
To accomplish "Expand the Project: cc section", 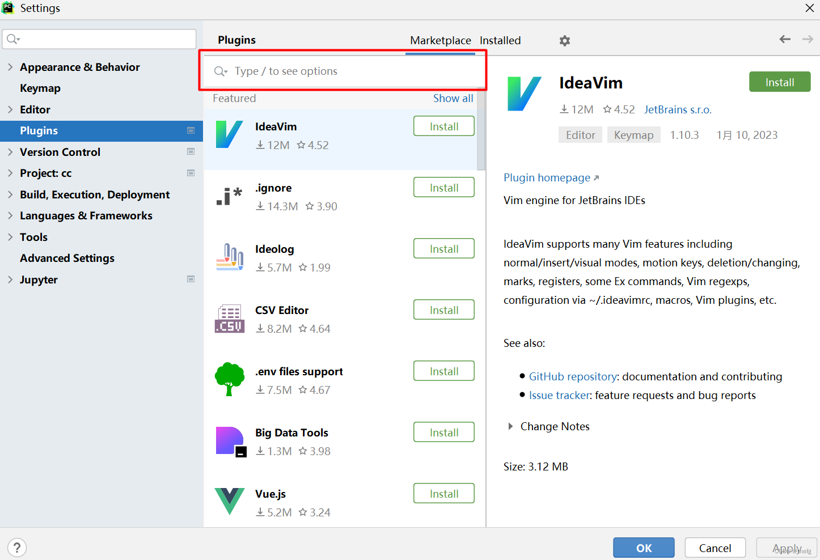I will (x=10, y=173).
